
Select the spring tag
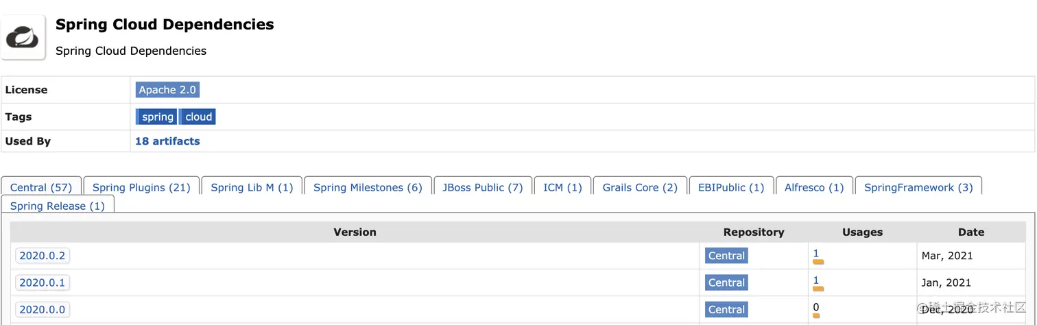157,117
